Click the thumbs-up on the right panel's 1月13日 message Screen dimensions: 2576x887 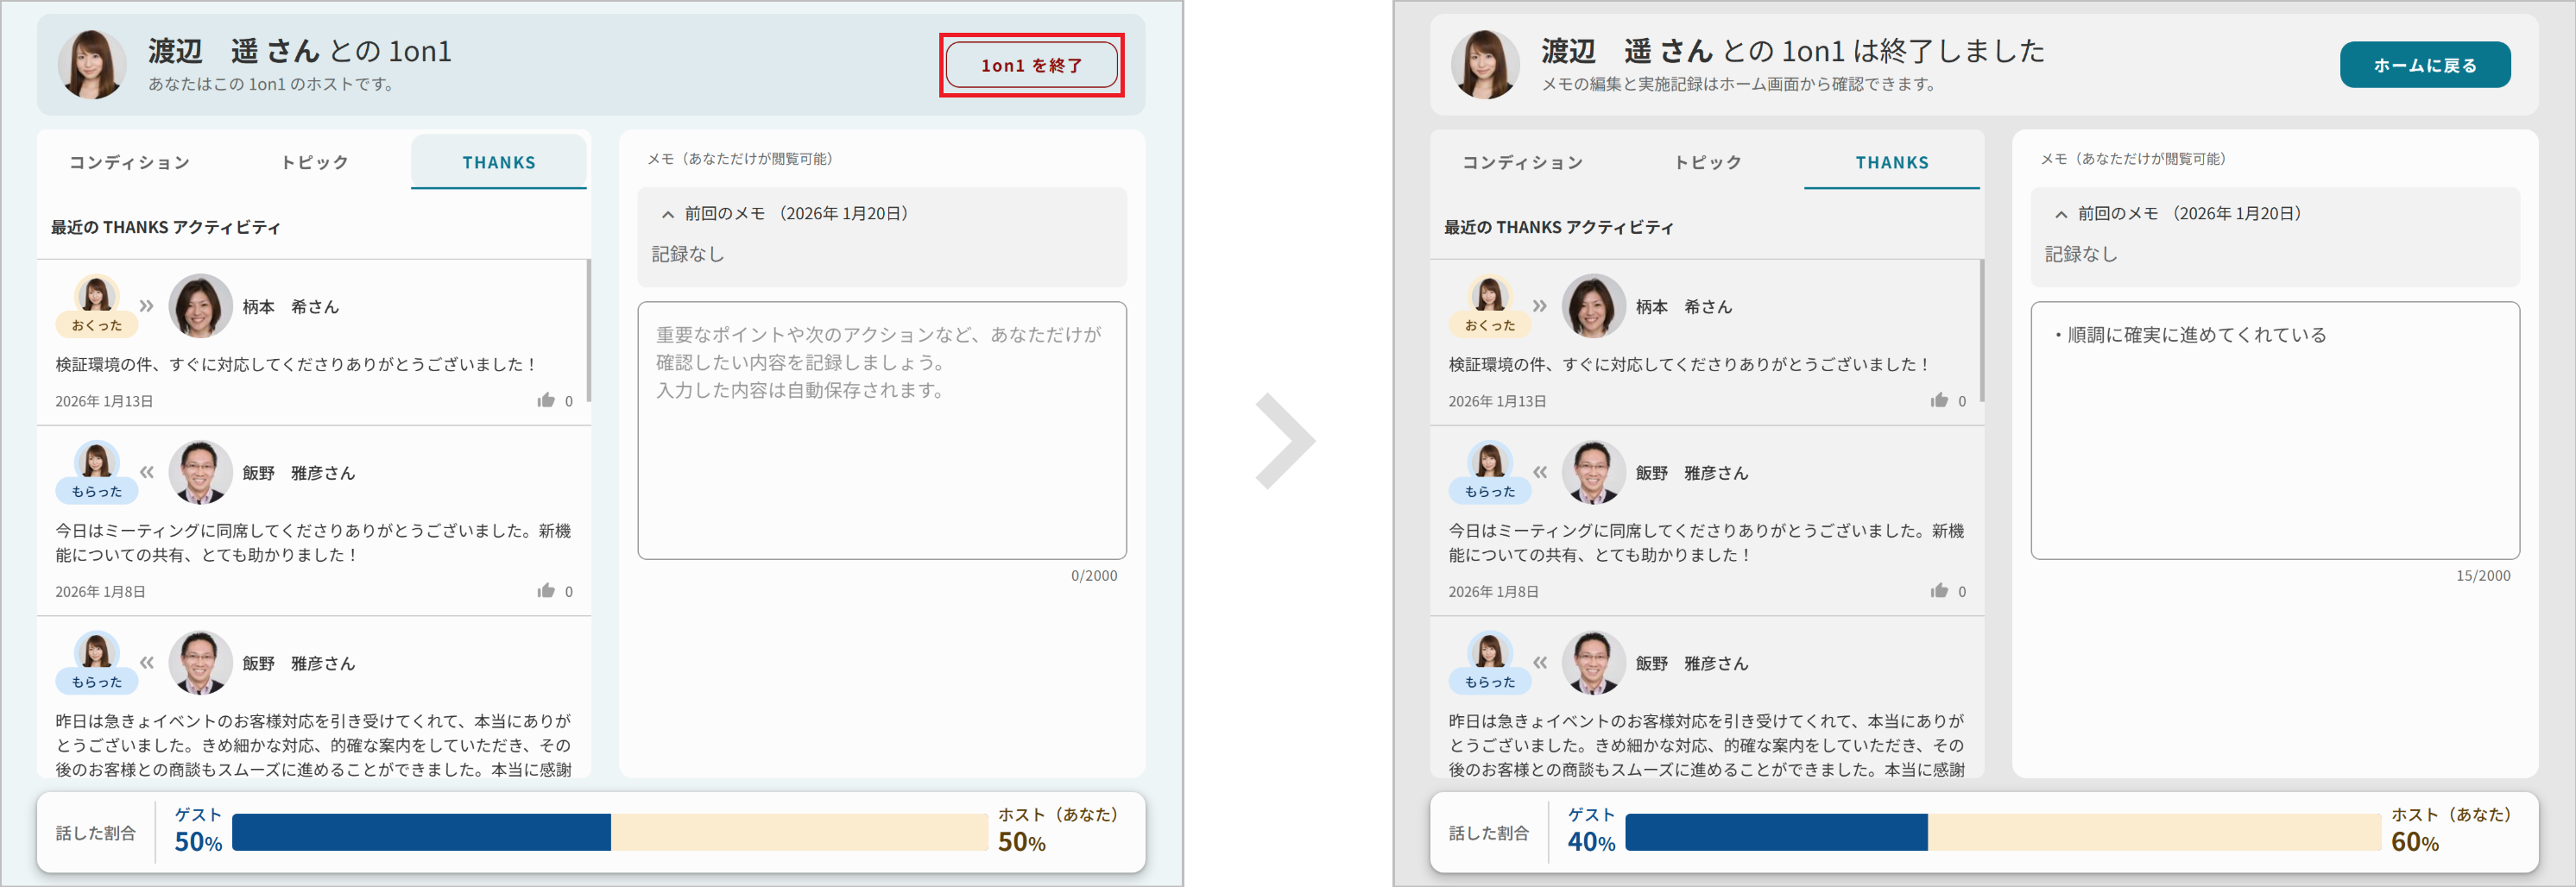point(1941,400)
